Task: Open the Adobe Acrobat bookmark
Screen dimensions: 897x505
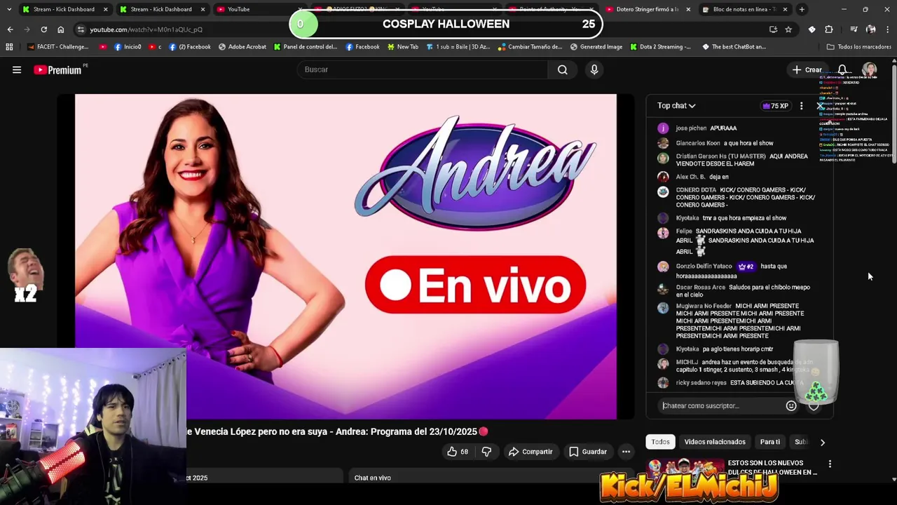Action: (242, 47)
